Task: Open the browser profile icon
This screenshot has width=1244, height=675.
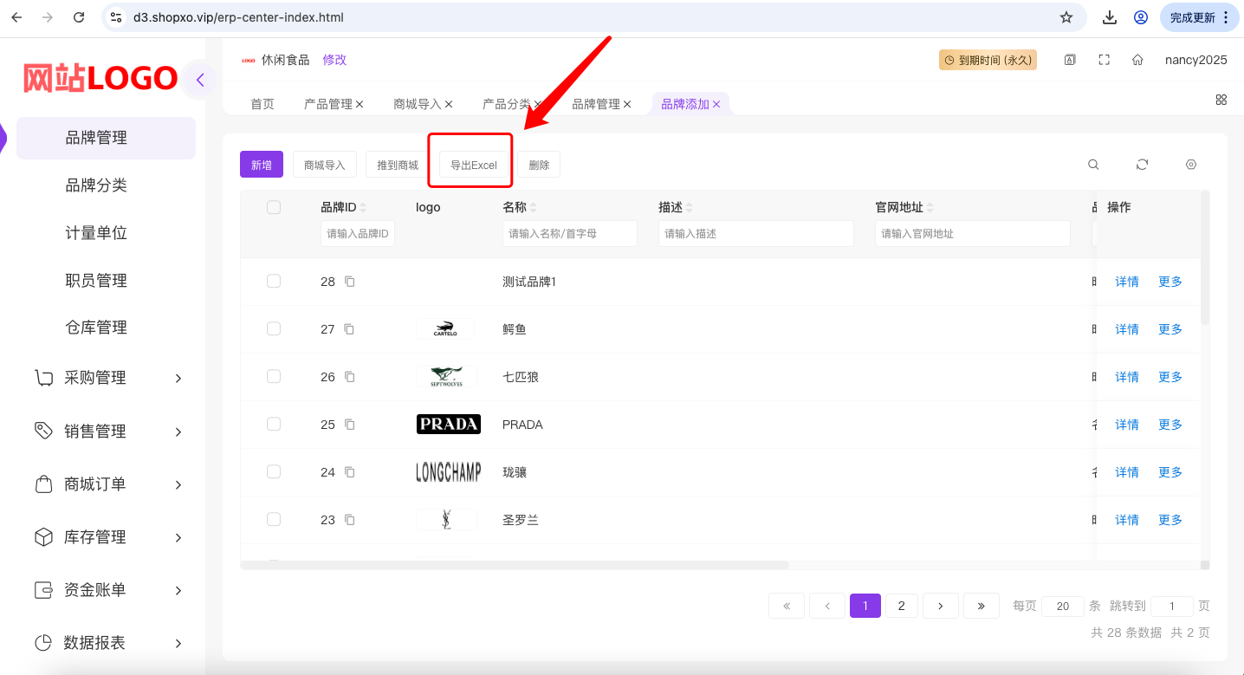Action: [x=1141, y=17]
